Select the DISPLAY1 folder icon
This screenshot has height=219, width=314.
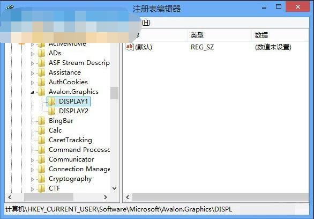[x=51, y=101]
